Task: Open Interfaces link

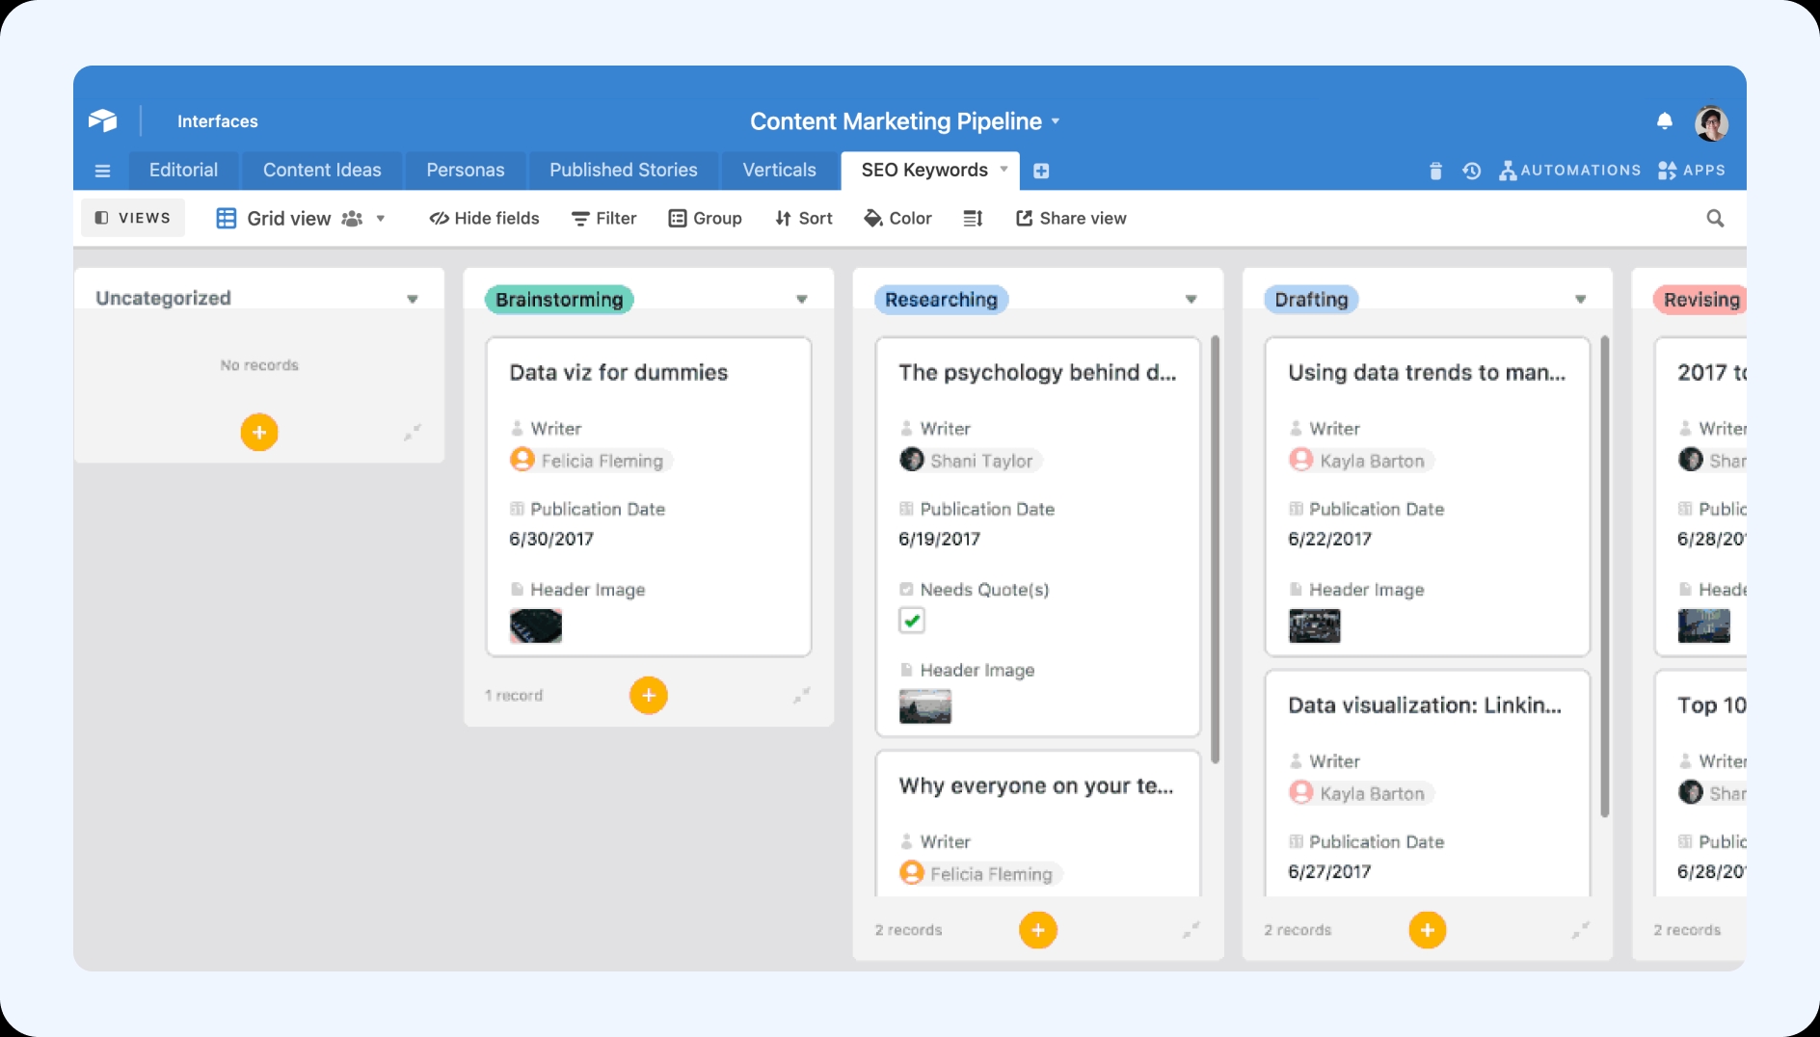Action: click(x=218, y=121)
